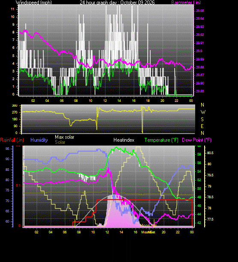Screen dimensions: 238x262
Task: Click the 12 hour tick on windspeed graph
Action: coord(105,101)
